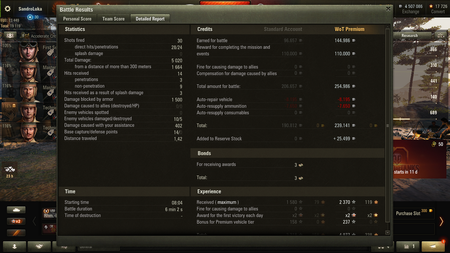Click the right carousel arrow chevron
The height and width of the screenshot is (253, 450).
click(441, 221)
